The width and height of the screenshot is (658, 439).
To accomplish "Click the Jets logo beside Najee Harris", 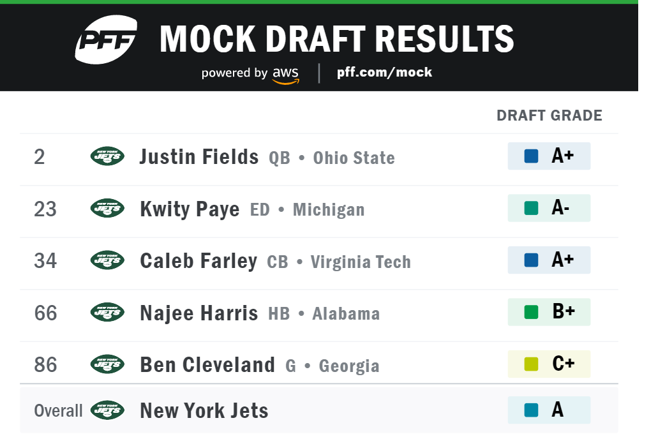I will click(x=107, y=312).
